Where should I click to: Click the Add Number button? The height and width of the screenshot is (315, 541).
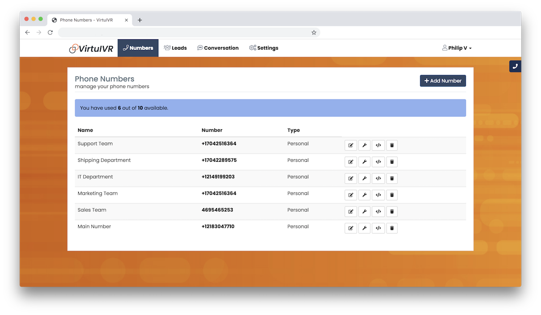(x=443, y=81)
